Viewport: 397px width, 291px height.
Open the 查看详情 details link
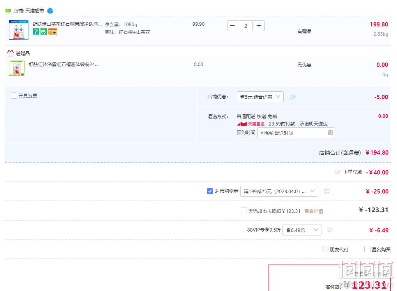click(314, 211)
